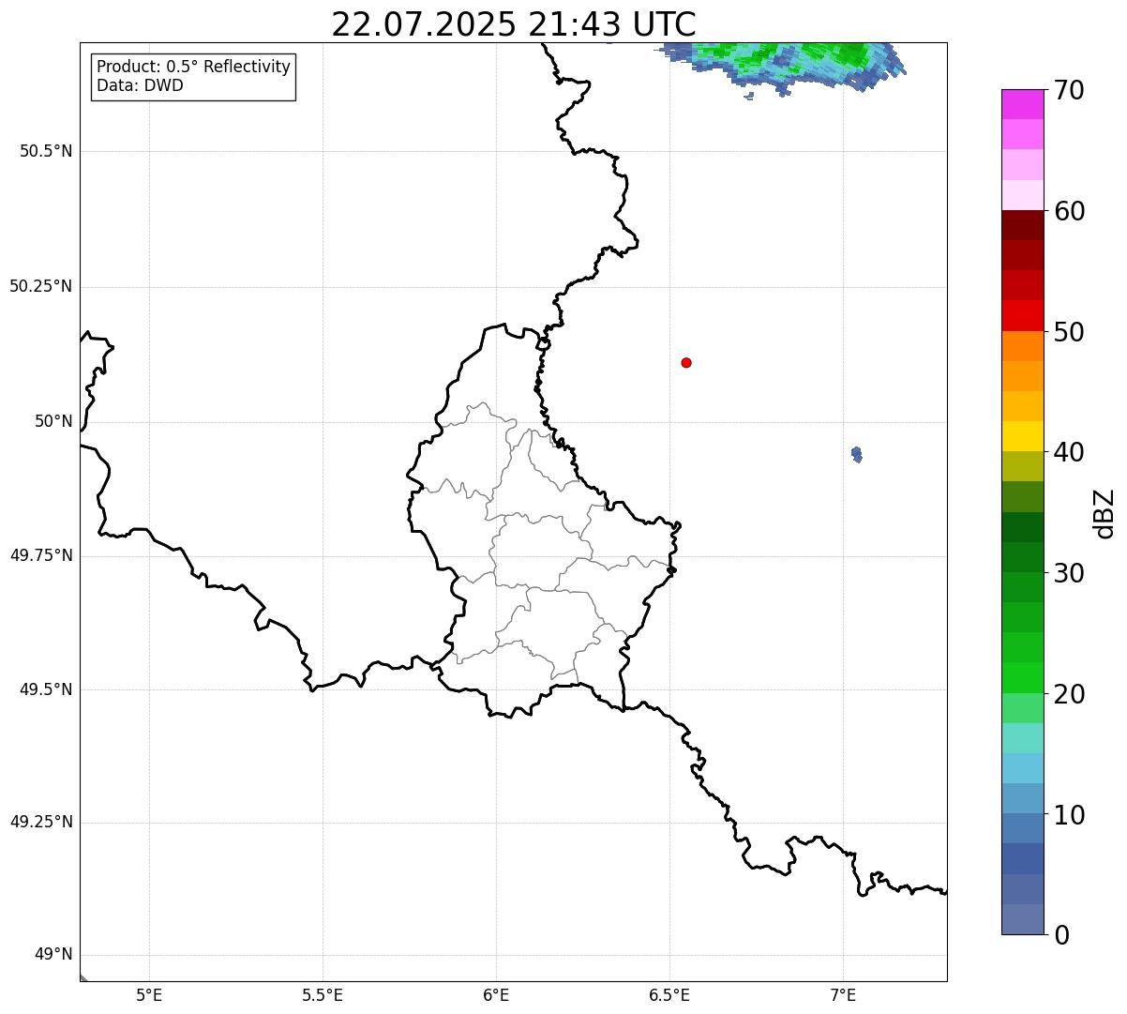Screen dimensions: 1127x1014
Task: Click the 50.5°N latitude label
Action: (46, 151)
